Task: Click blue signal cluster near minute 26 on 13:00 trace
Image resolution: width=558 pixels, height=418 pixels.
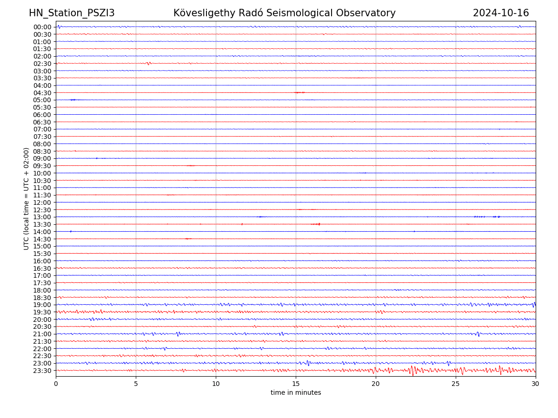Action: tap(479, 216)
